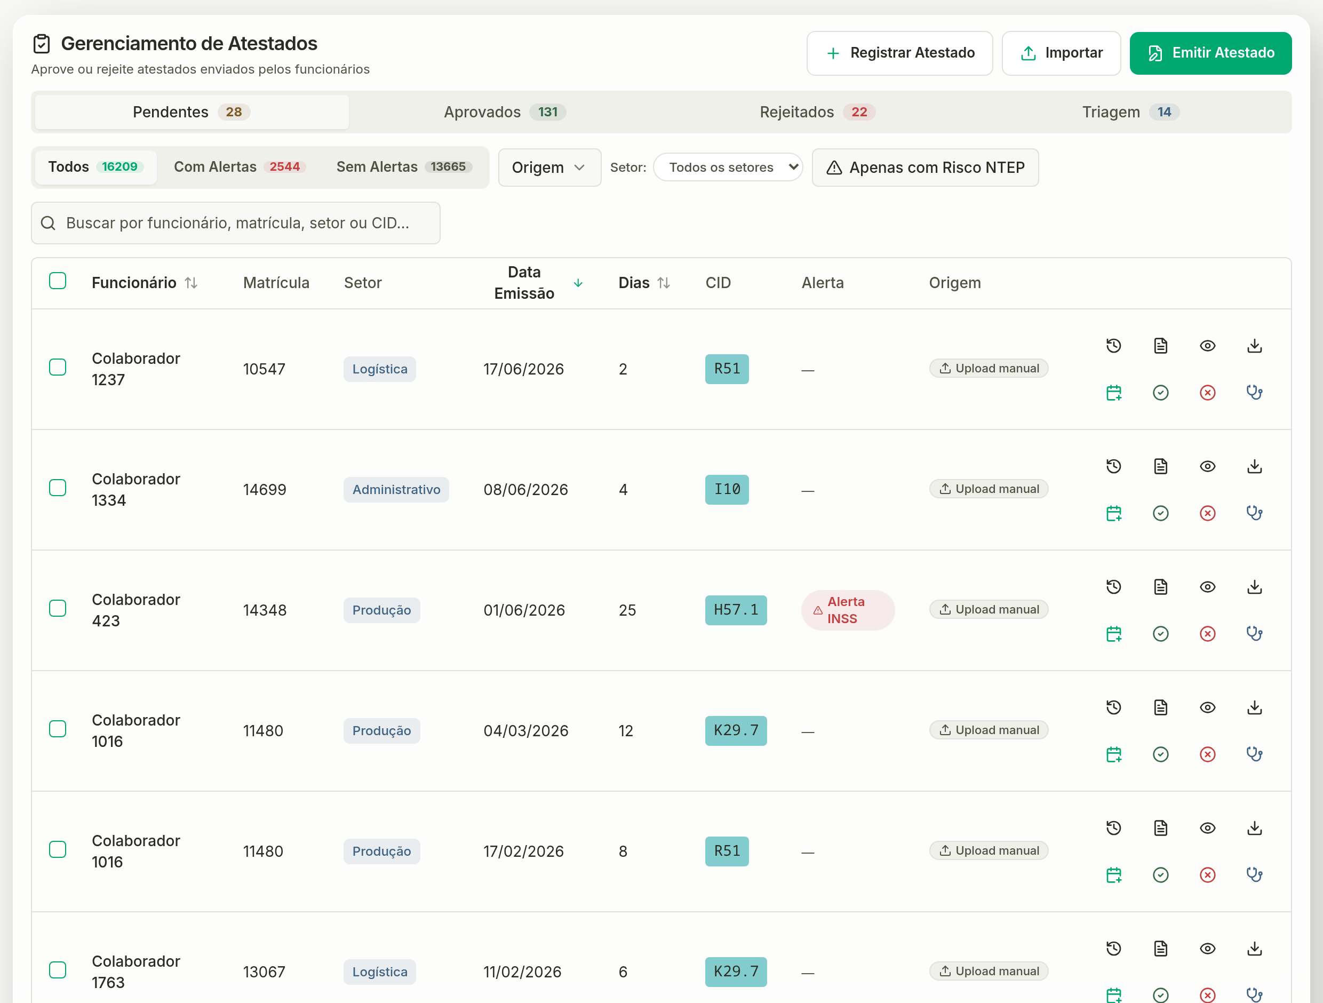Click calendar-plus icon in 17/02/2026 row
Screen dimensions: 1323x1003
[1113, 875]
